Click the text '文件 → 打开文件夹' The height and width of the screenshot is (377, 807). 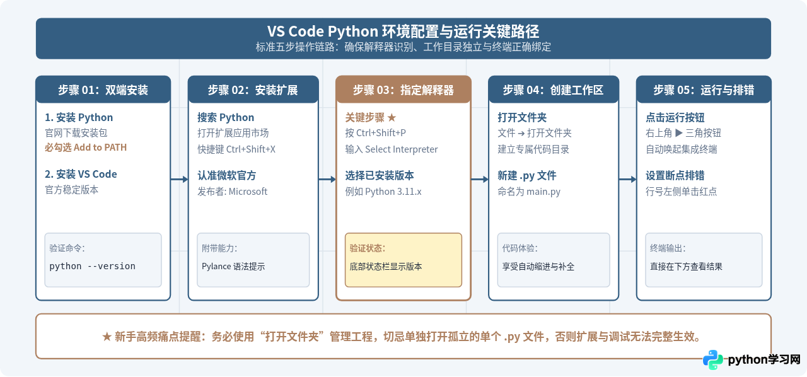535,133
